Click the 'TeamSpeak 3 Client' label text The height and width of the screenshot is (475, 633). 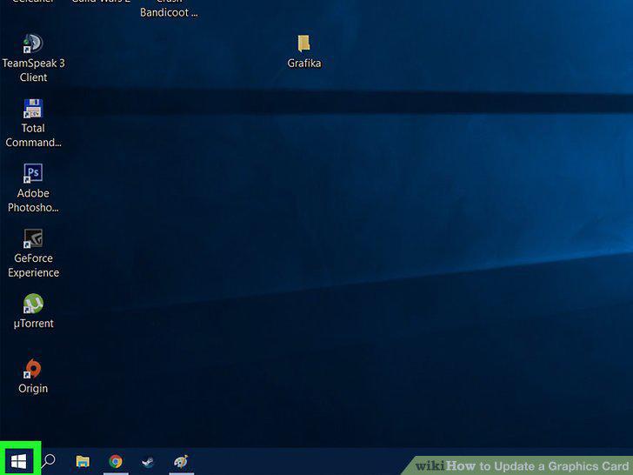tap(33, 70)
